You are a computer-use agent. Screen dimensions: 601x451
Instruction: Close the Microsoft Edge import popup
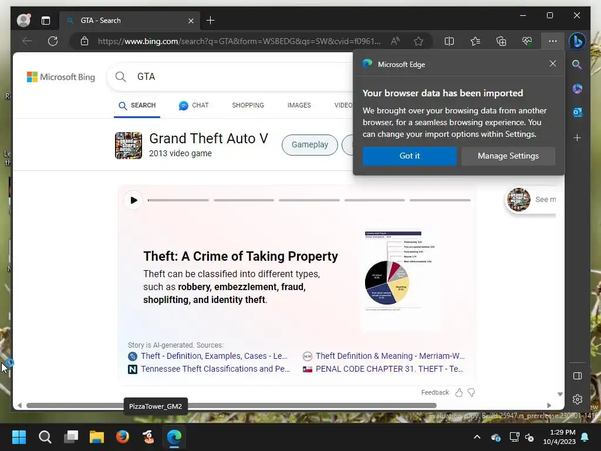click(x=553, y=63)
